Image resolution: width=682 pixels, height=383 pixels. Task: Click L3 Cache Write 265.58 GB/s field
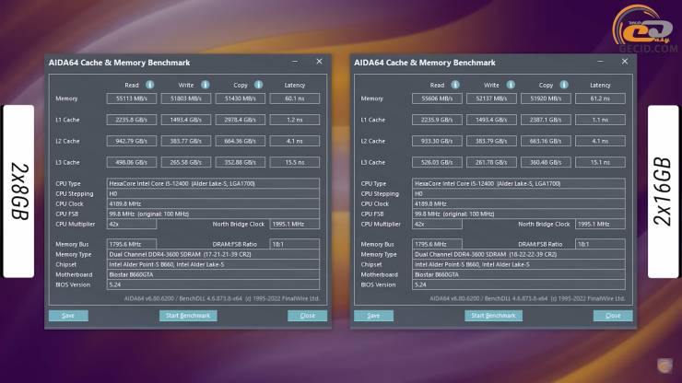[x=186, y=162]
